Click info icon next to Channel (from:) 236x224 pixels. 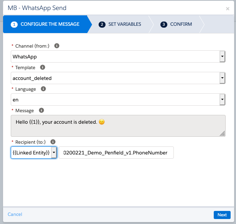pos(57,46)
